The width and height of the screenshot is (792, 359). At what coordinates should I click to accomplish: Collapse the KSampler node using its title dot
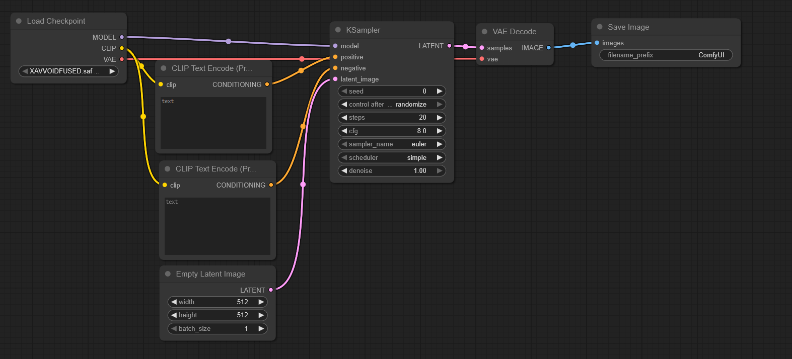point(338,30)
